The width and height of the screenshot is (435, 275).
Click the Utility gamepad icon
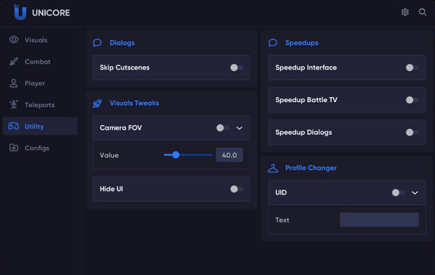coord(13,126)
